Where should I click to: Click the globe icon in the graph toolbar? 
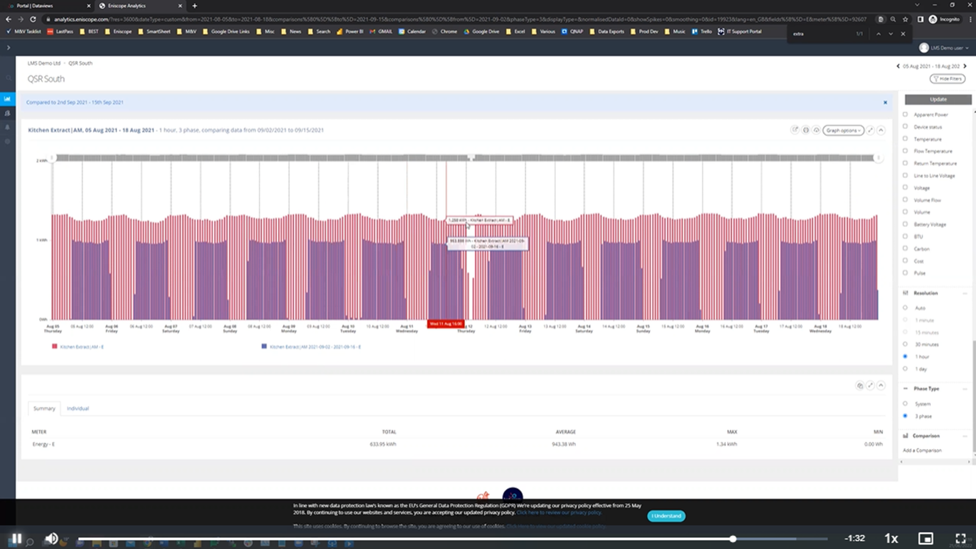[x=806, y=130]
